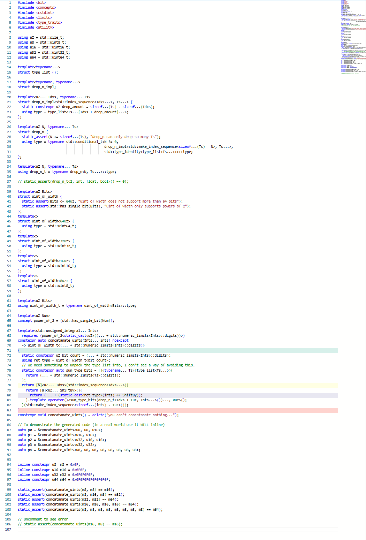The height and width of the screenshot is (540, 366).
Task: Click highlighted 'static_cast<ret_type>(ints) << ShiftBy' line
Action: coord(178,395)
